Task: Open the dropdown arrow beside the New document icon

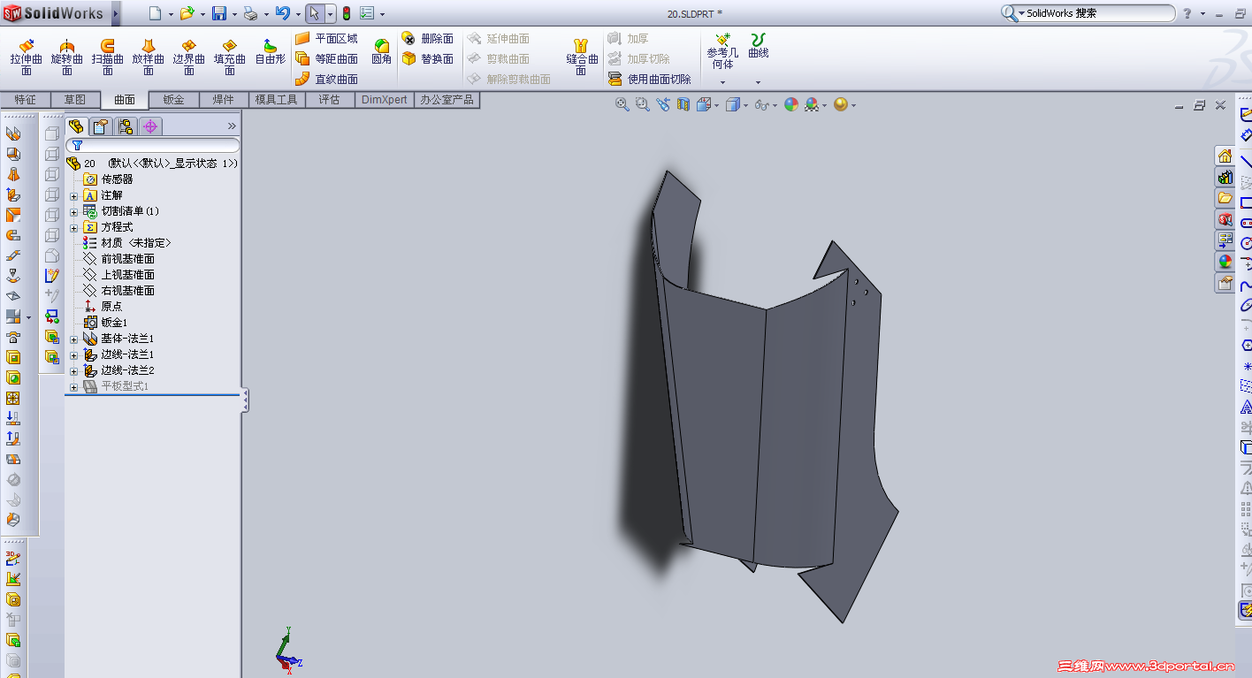Action: point(171,14)
